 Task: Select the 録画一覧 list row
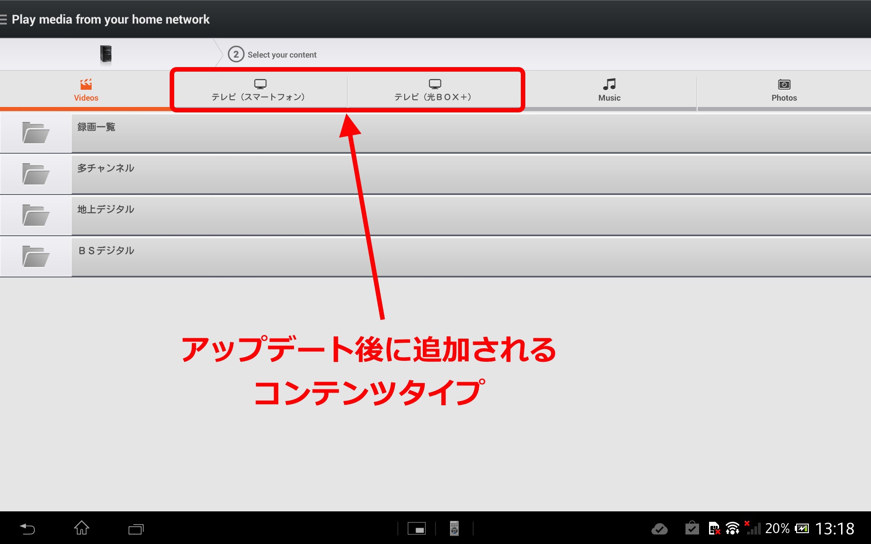(x=435, y=133)
